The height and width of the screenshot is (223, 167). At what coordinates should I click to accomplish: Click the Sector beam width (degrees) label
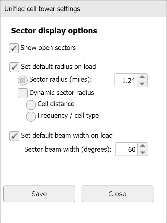(x=68, y=149)
